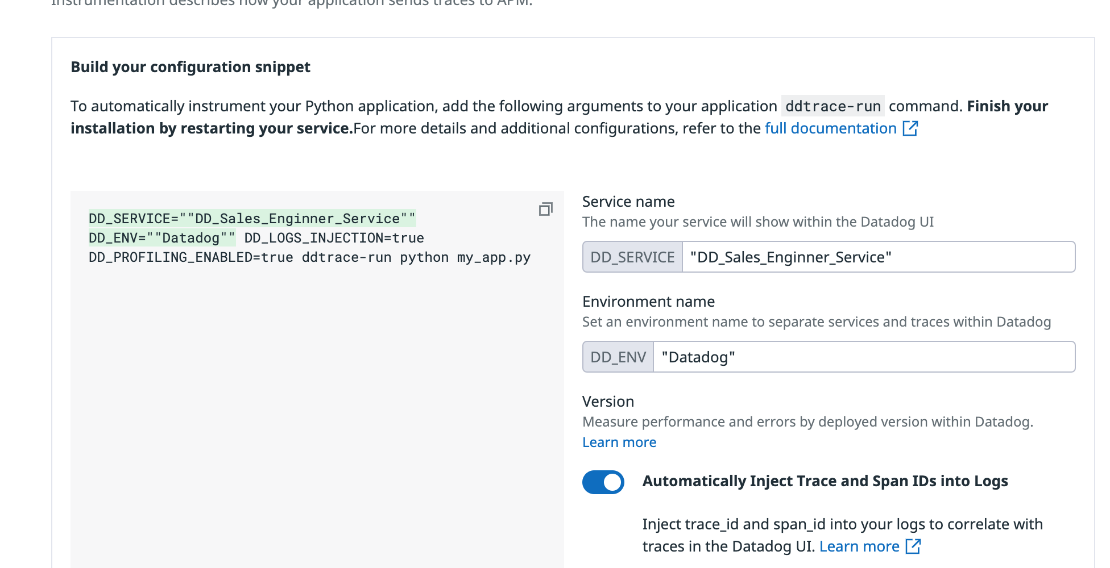The height and width of the screenshot is (568, 1110).
Task: Click the inline ddtrace-run code tag
Action: [x=833, y=106]
